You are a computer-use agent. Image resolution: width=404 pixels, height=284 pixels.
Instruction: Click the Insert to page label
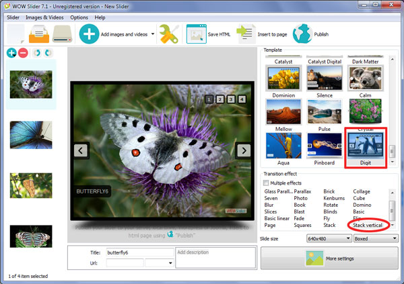coord(272,34)
